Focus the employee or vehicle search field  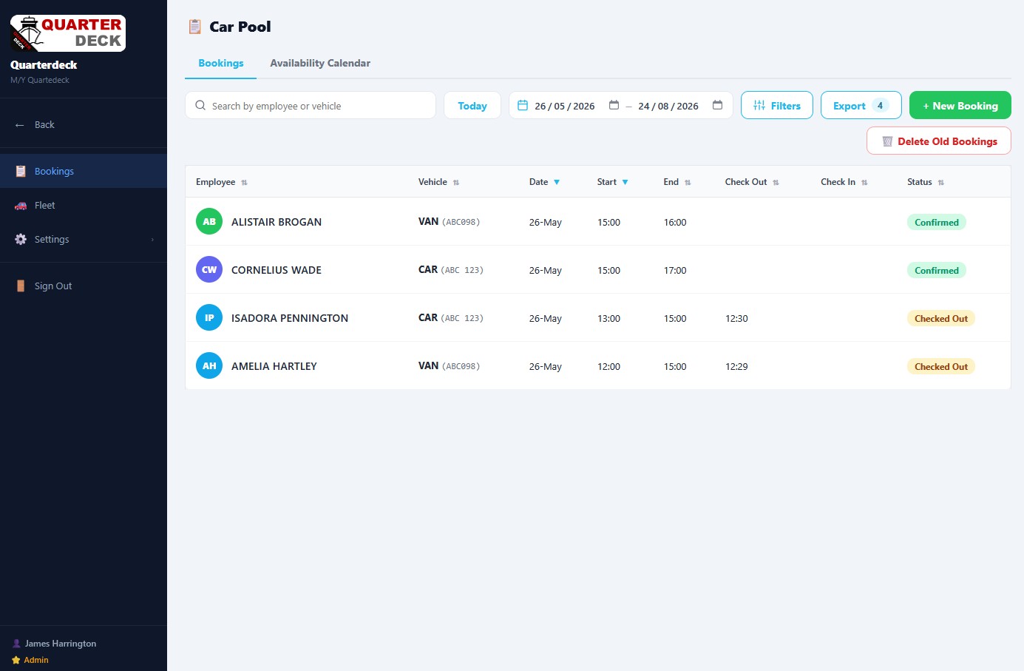[311, 105]
